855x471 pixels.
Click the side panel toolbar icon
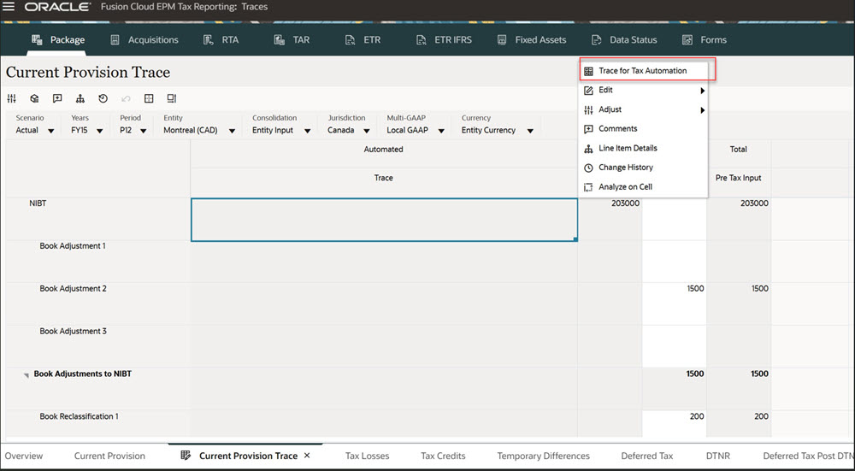pos(172,98)
